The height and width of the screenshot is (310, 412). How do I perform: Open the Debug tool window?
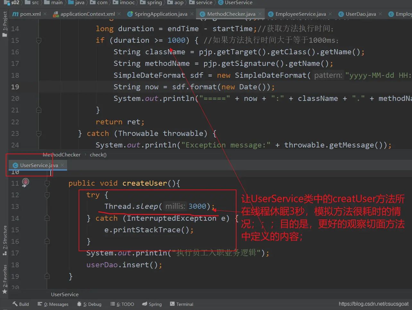coord(89,304)
